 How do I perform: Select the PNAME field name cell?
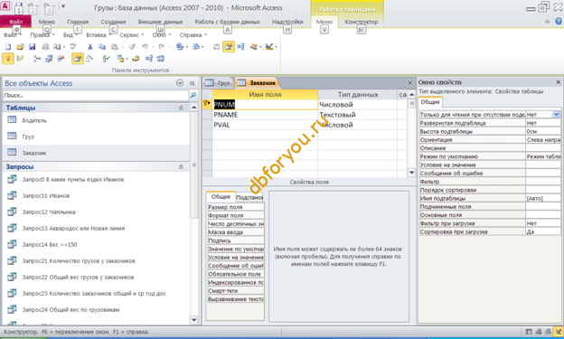265,115
